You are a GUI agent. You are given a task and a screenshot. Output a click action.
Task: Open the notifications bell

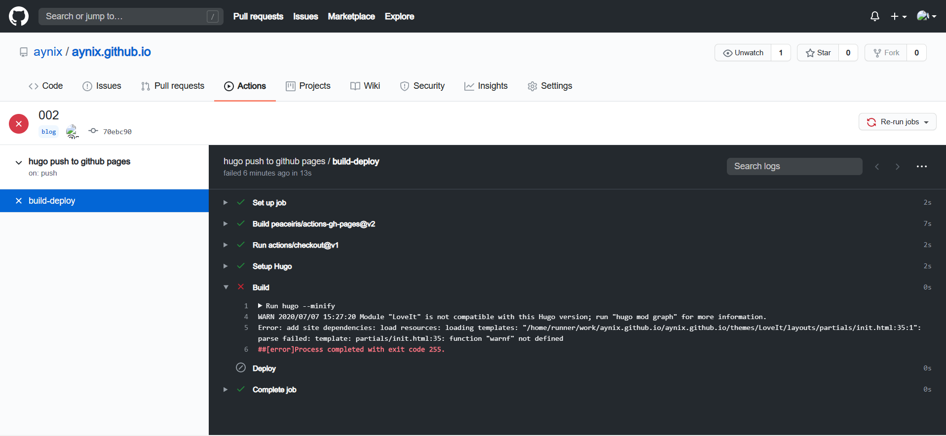[x=874, y=16]
